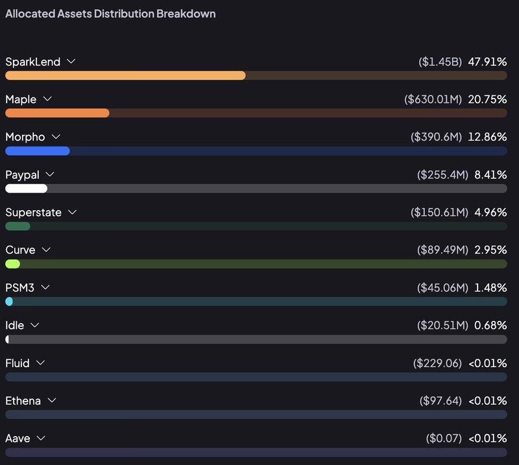Expand the Curve row chevron

(x=46, y=250)
